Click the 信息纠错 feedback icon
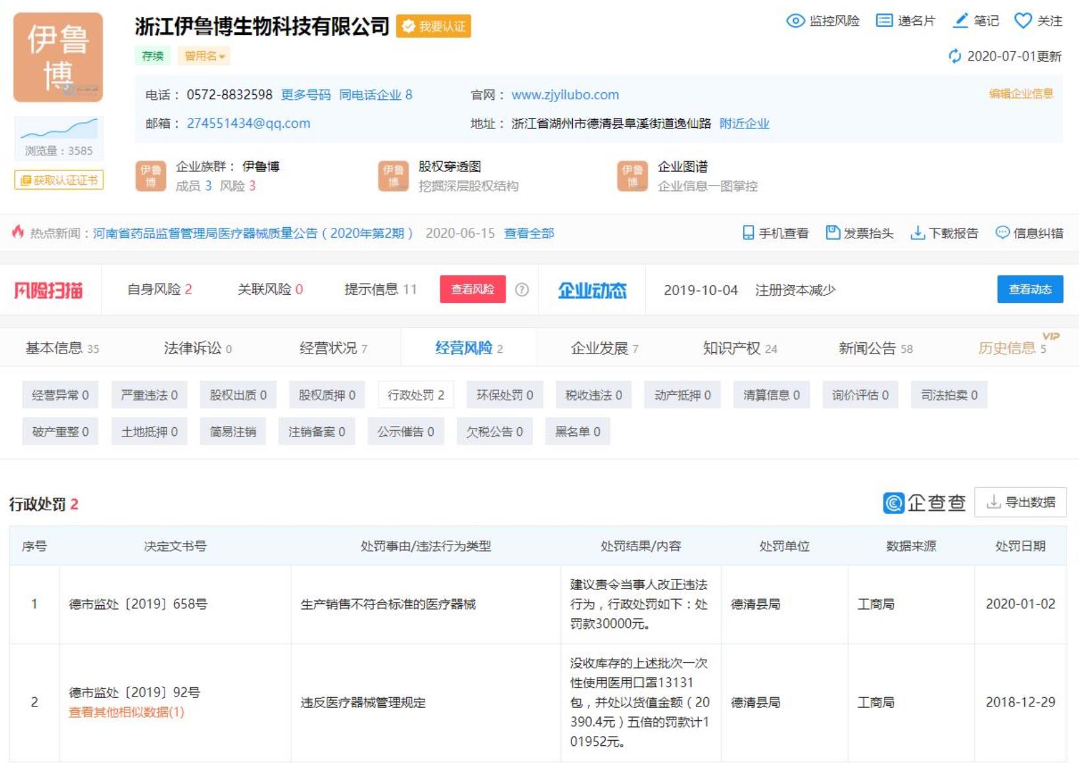 1003,233
